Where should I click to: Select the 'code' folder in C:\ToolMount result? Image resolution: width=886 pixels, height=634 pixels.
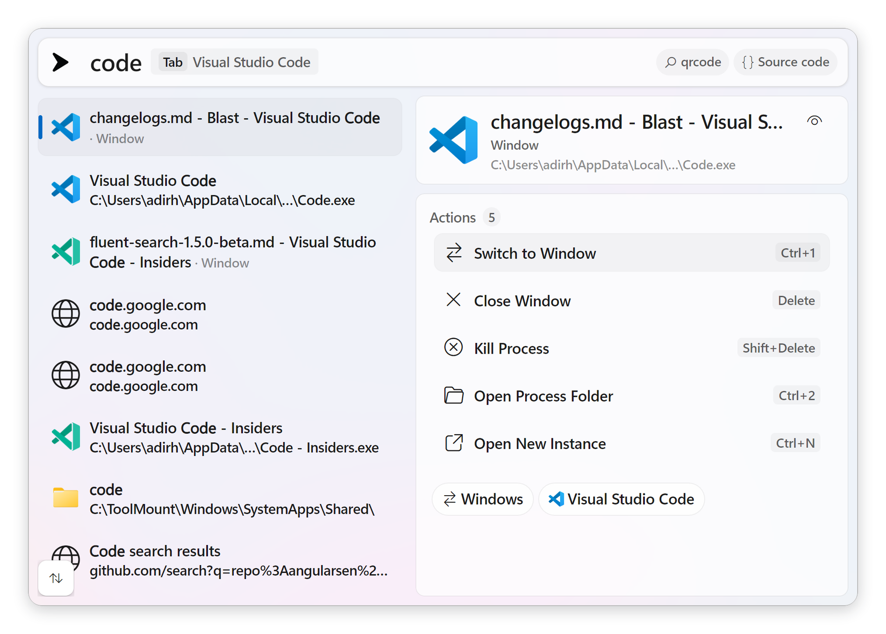(x=220, y=498)
